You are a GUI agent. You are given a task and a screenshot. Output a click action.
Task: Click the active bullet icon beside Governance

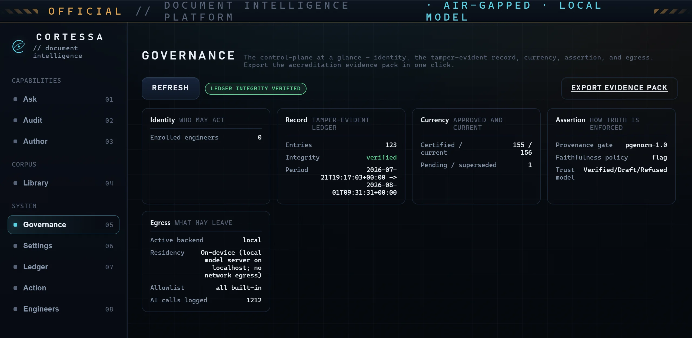point(15,225)
